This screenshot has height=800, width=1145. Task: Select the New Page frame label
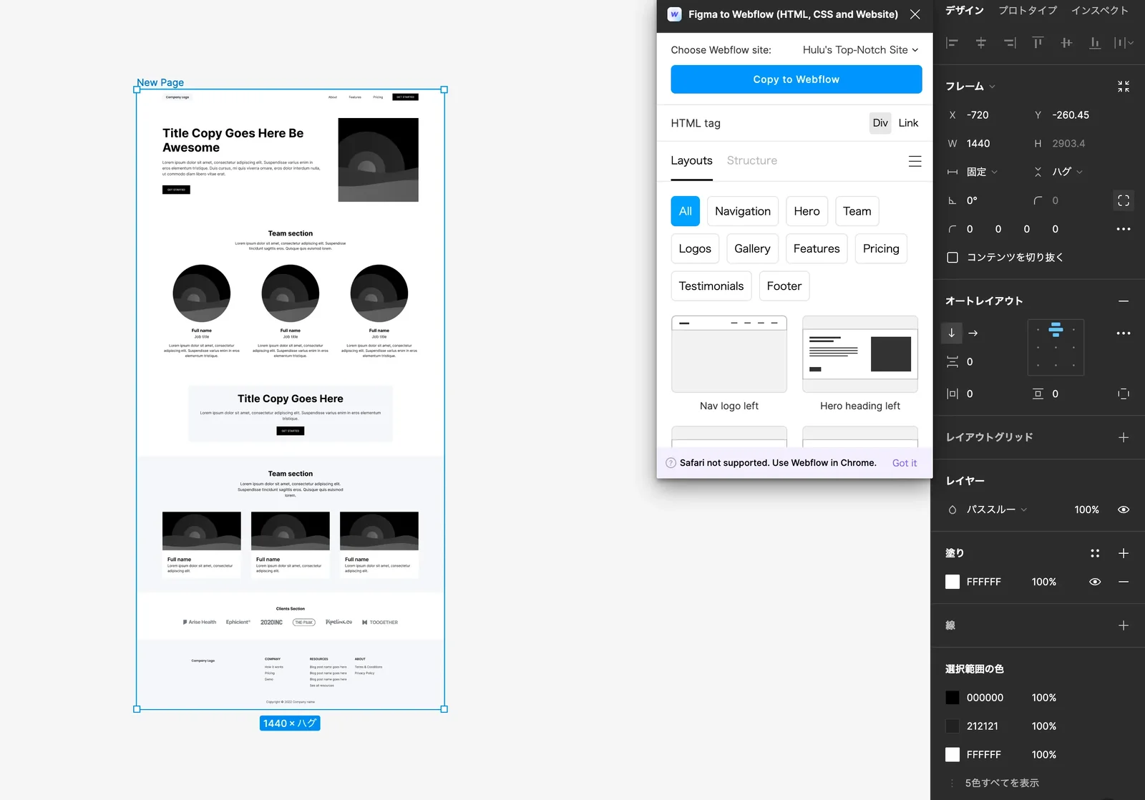click(160, 82)
